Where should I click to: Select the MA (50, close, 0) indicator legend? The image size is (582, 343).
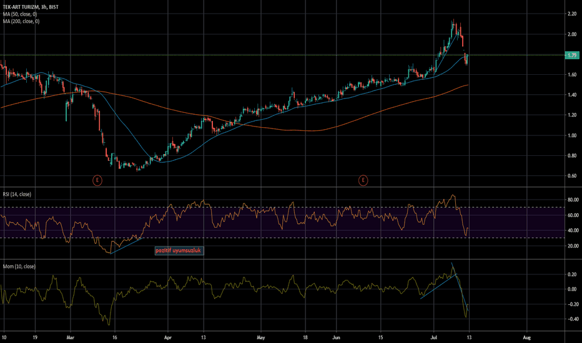[20, 14]
